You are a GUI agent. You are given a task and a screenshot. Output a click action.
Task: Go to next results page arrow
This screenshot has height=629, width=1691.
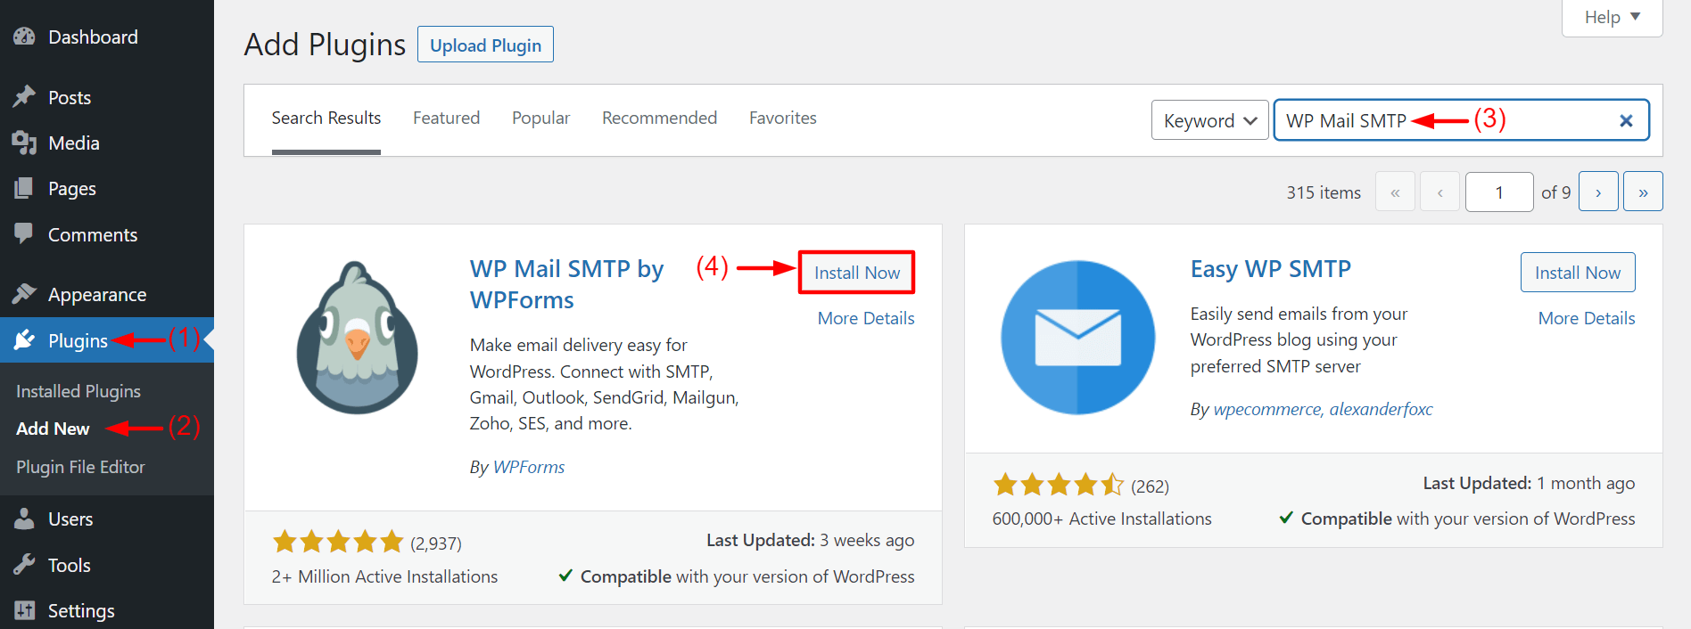tap(1598, 192)
